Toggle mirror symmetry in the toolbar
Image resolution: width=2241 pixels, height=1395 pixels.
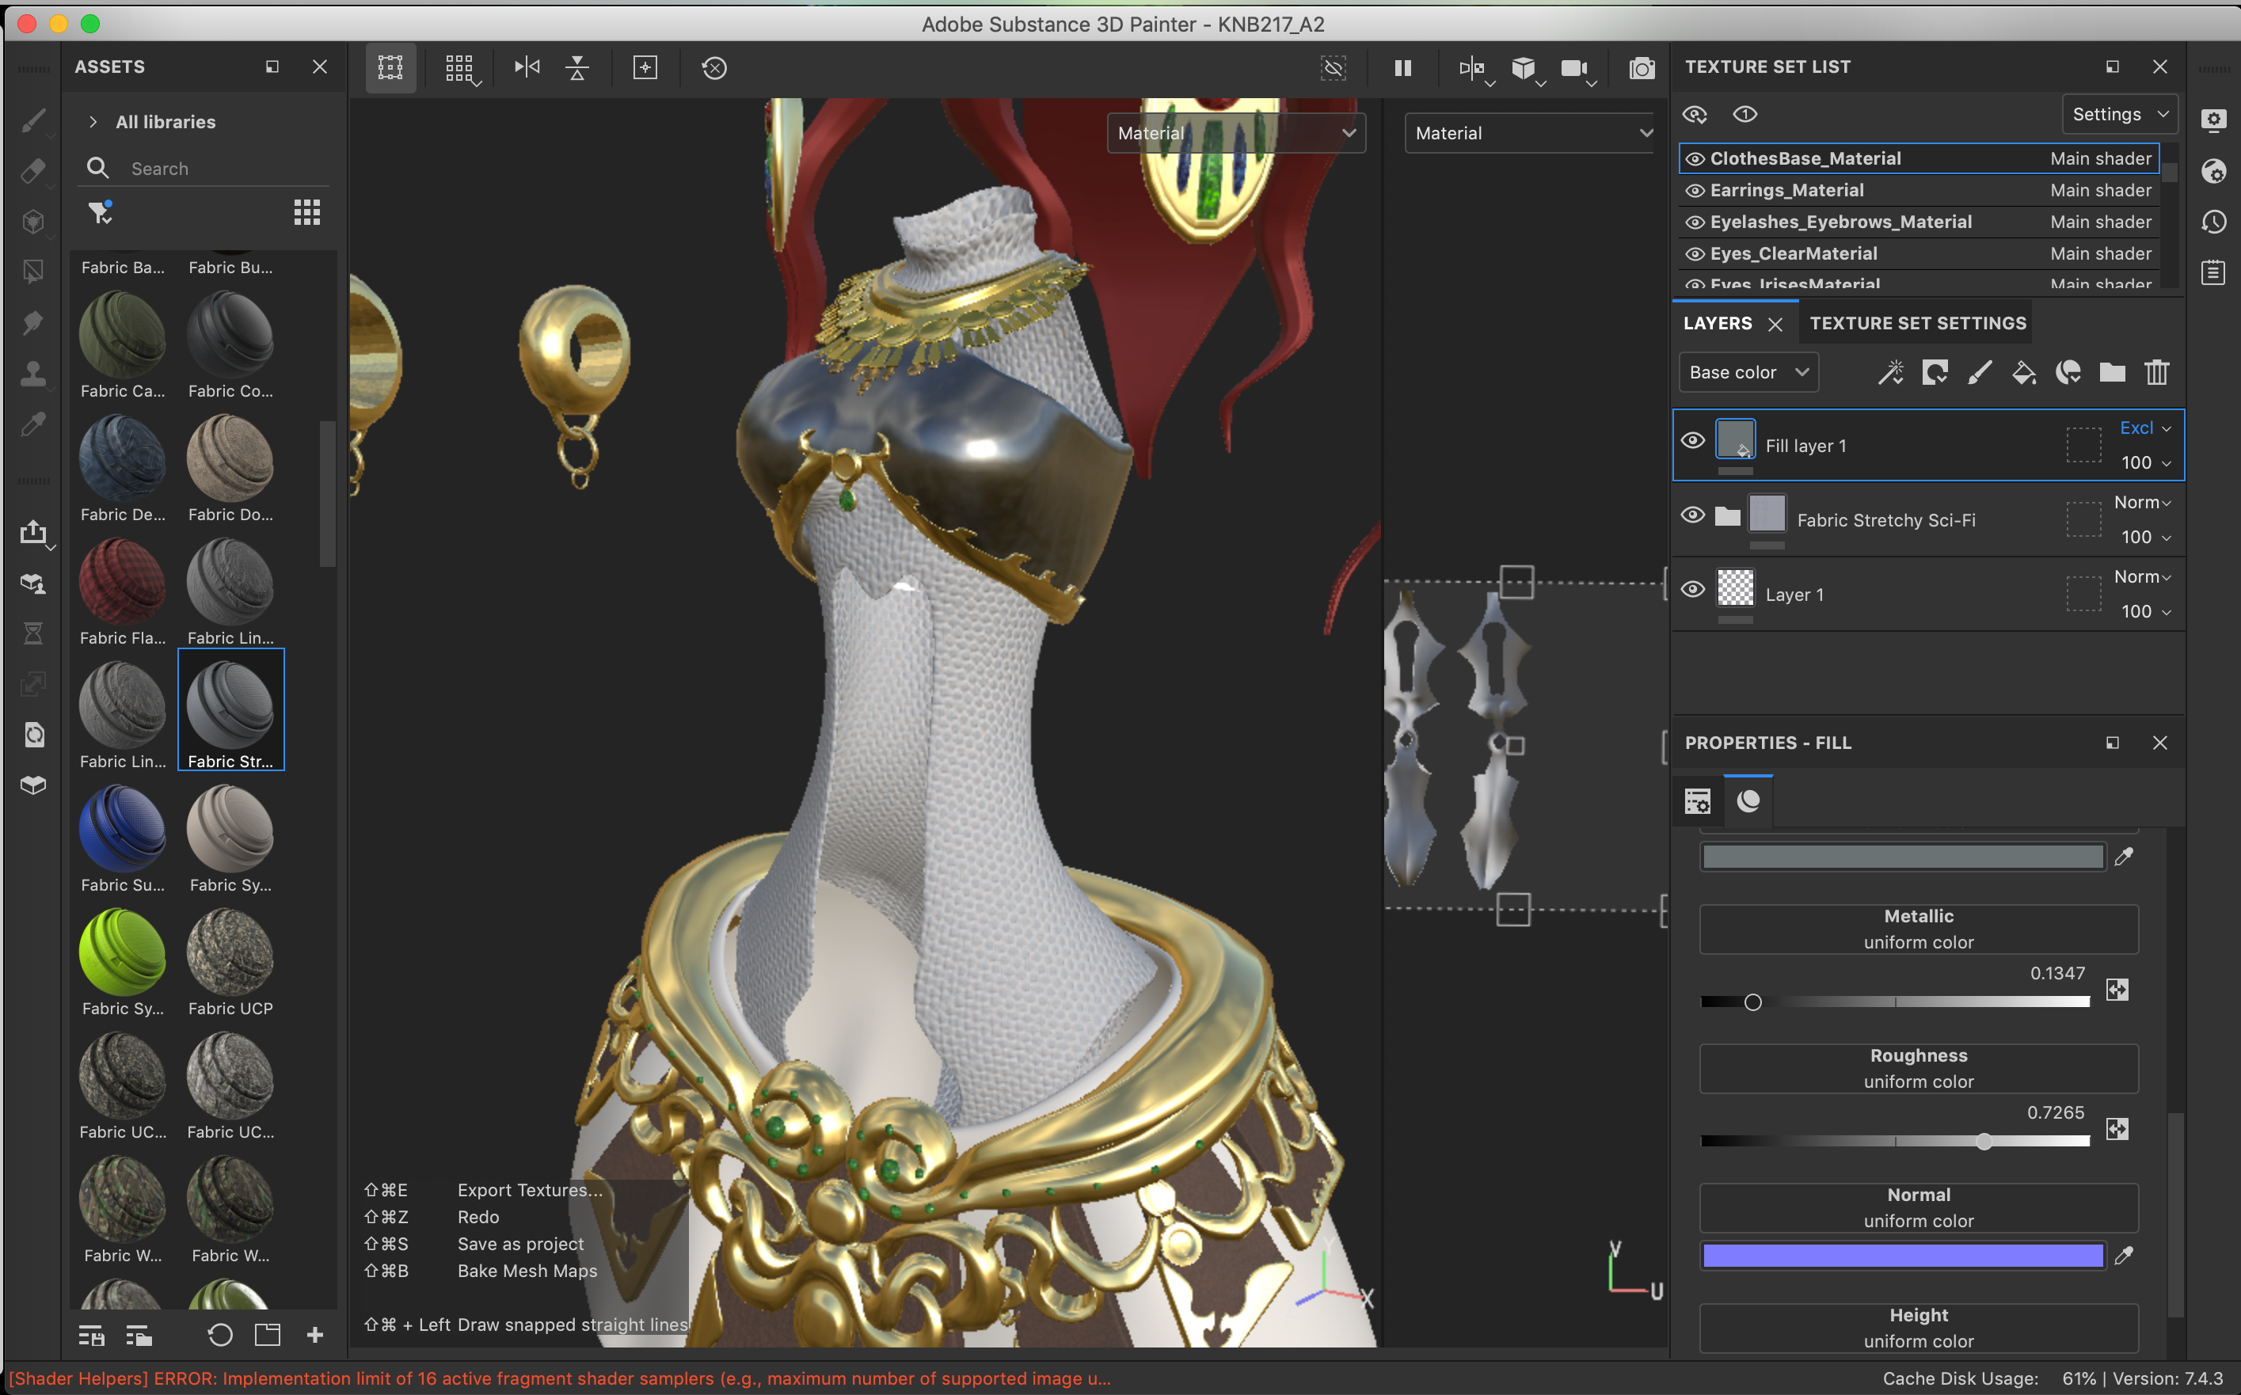527,67
